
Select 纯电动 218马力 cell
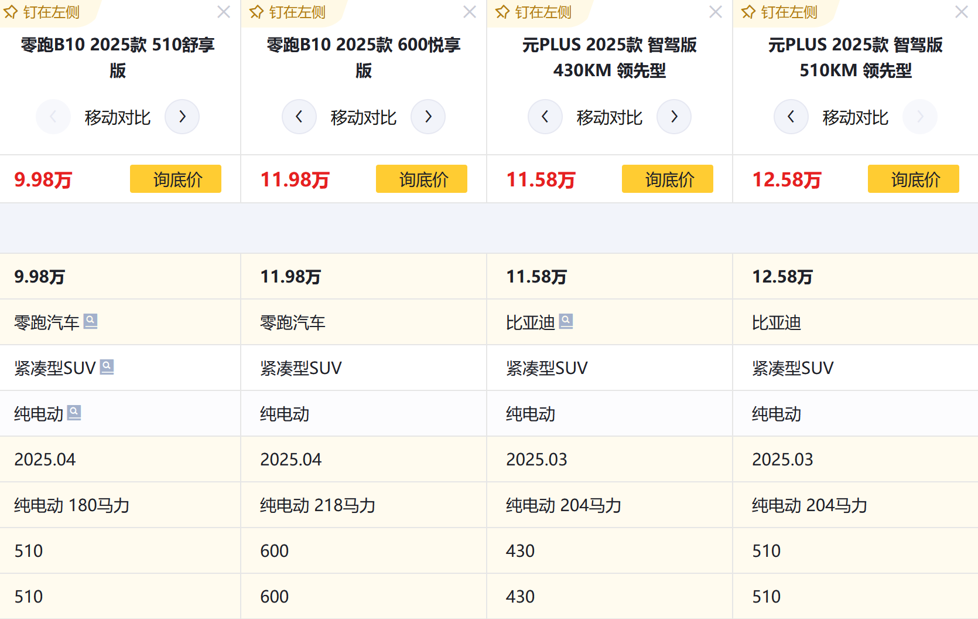(364, 505)
